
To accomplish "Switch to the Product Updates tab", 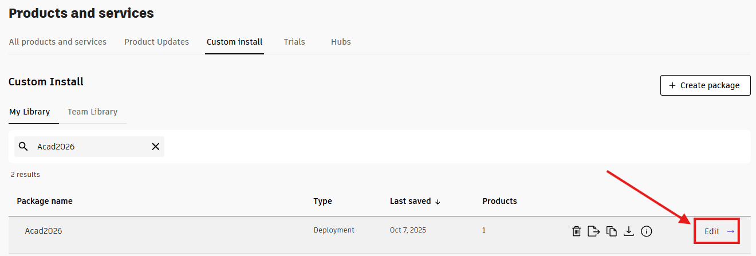I will [x=156, y=42].
